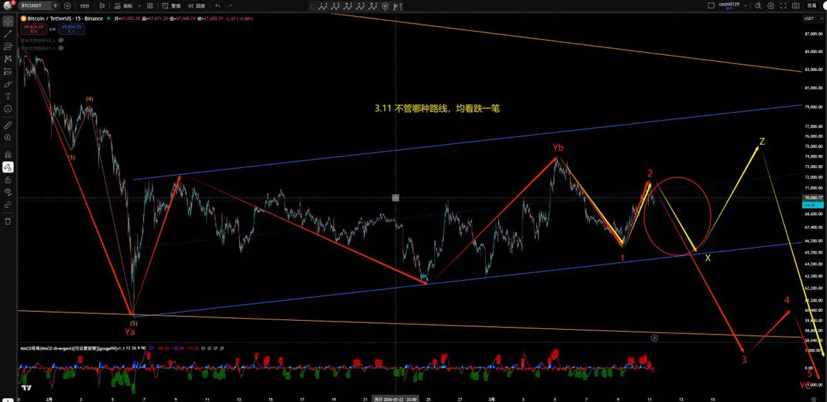
Task: Open the candlestick chart type selector
Action: (x=101, y=6)
